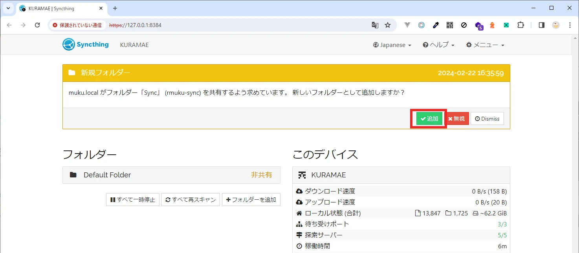Click the 0 B/s (20 B) upload value
The image size is (579, 253).
tap(491, 202)
